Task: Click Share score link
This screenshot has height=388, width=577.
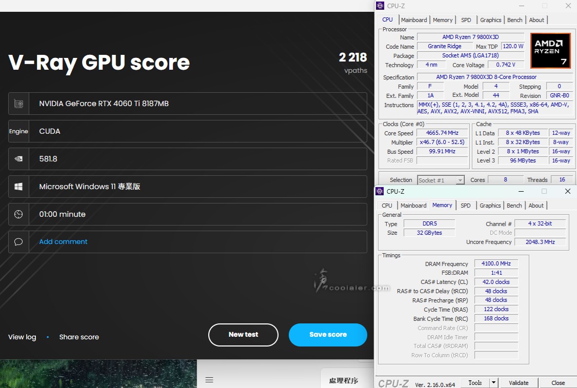Action: click(79, 337)
